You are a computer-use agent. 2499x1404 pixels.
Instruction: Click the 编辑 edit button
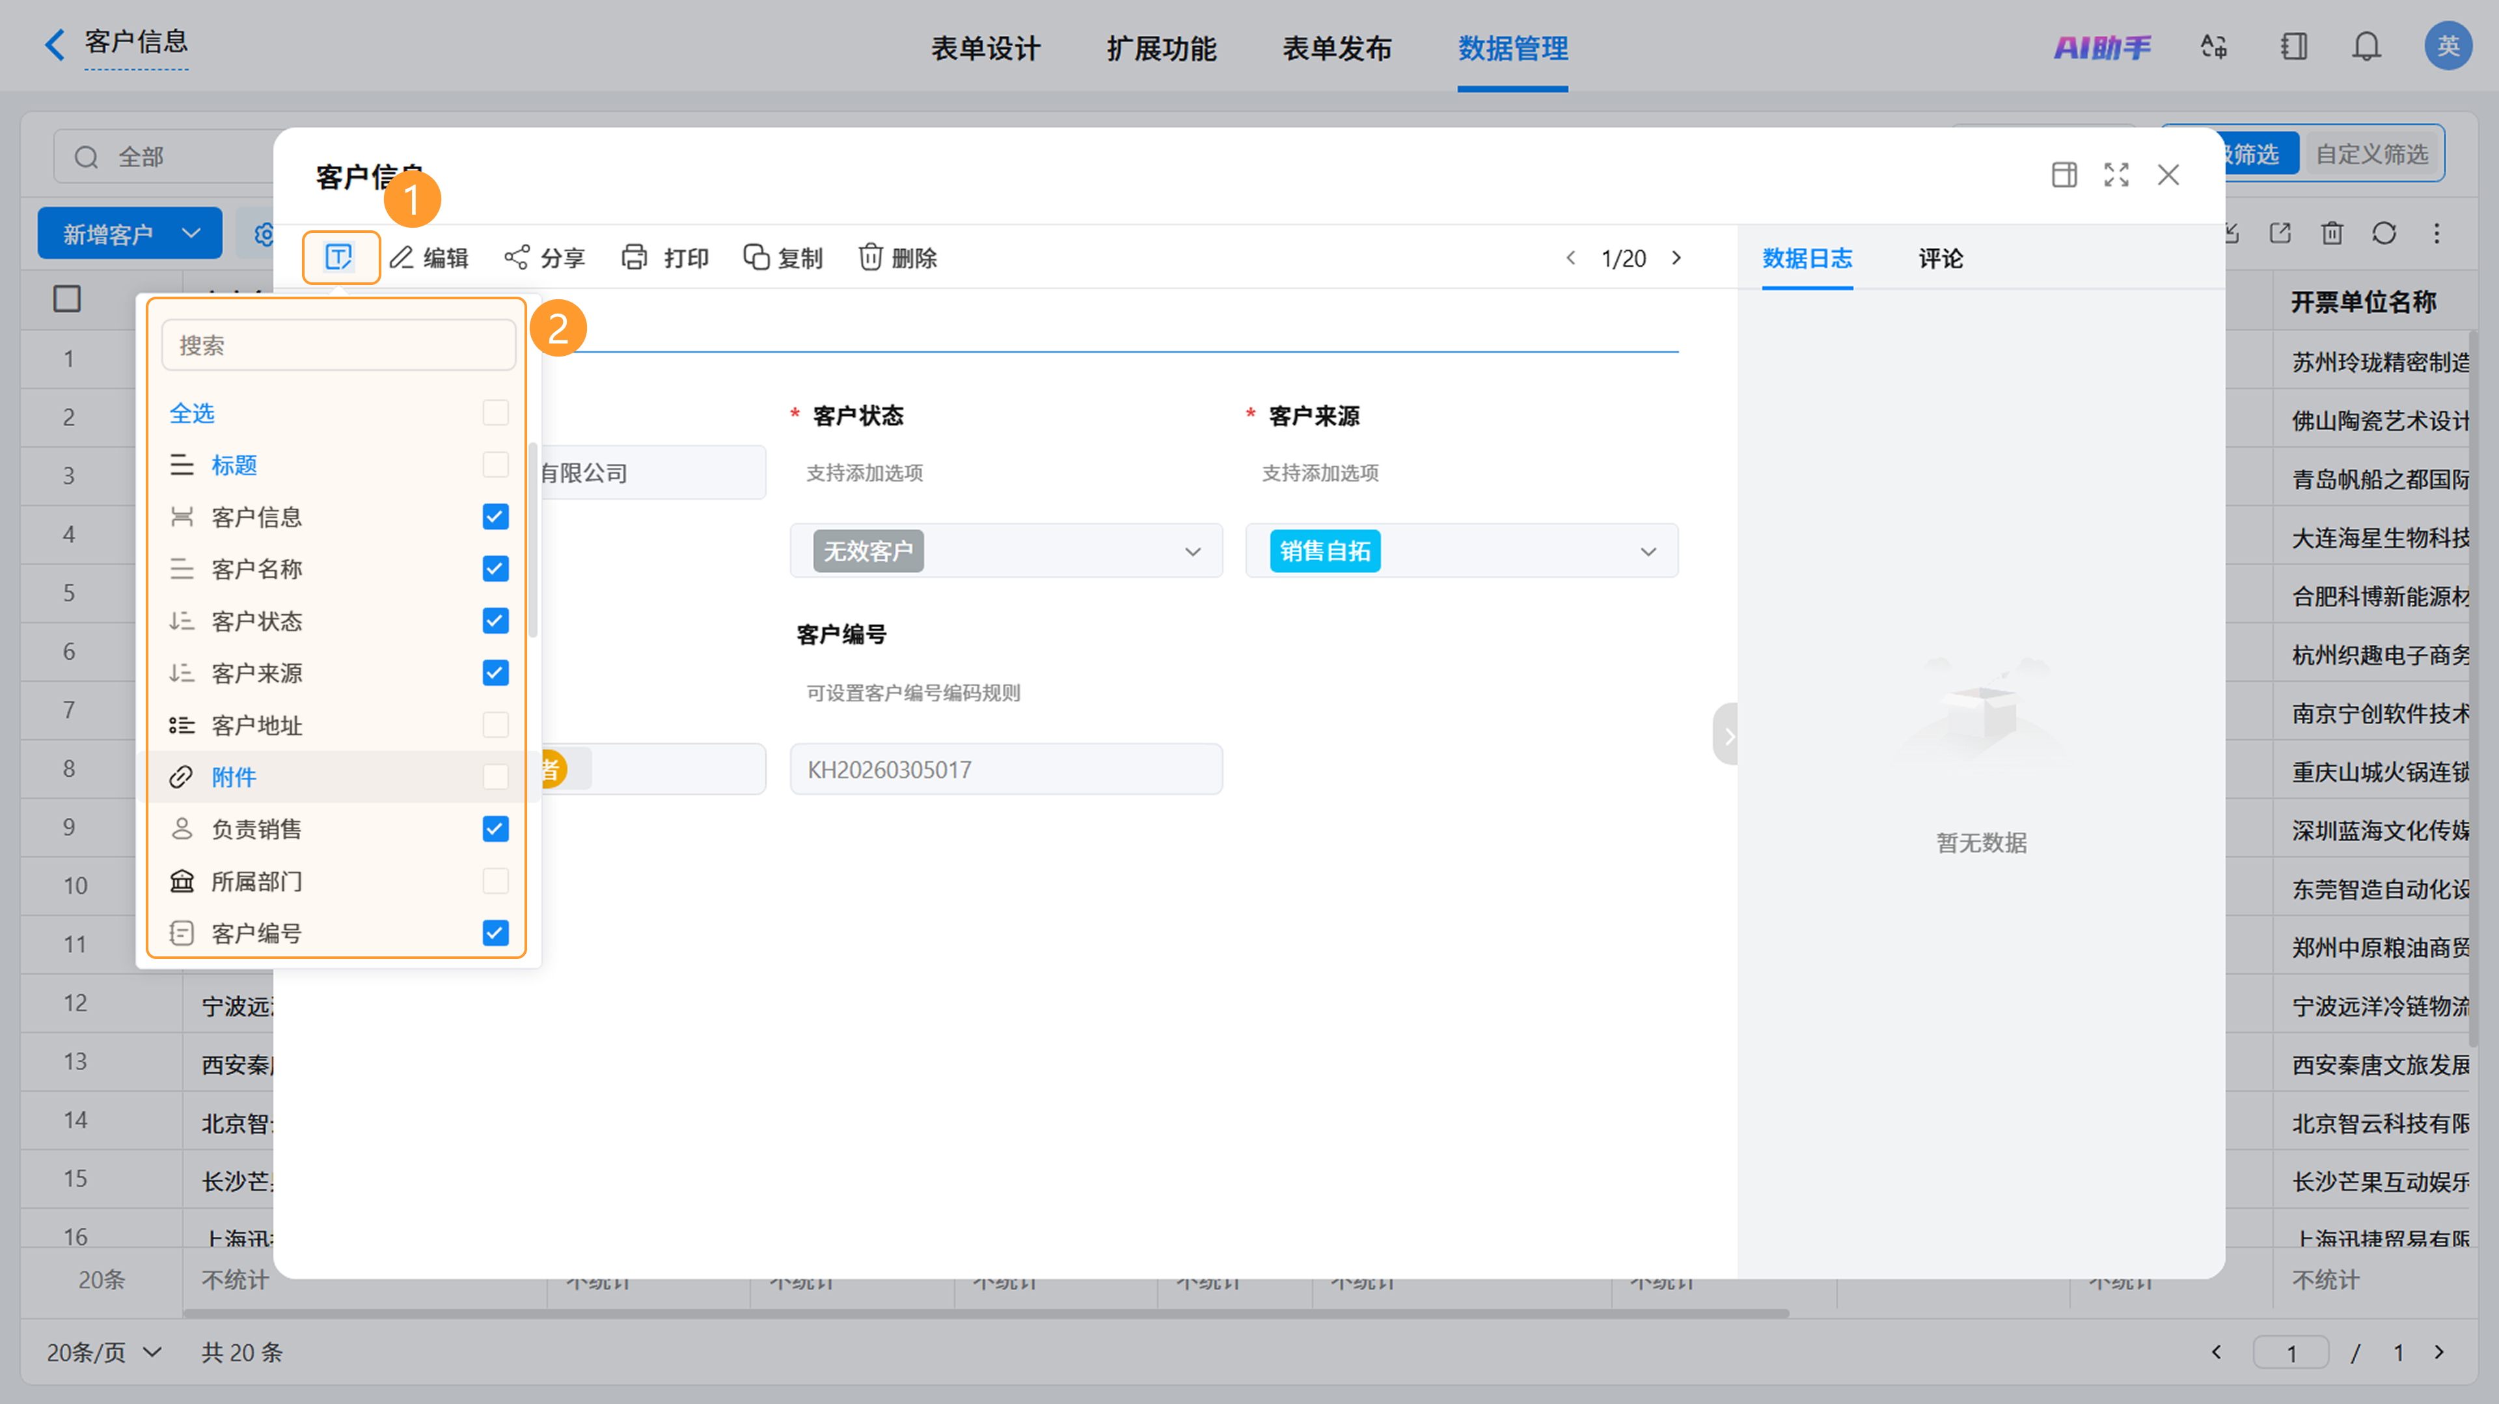coord(429,258)
